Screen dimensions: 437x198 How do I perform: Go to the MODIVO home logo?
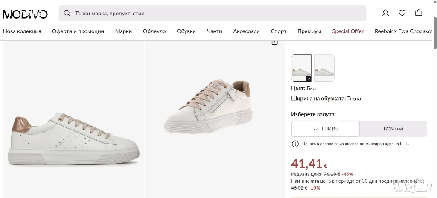click(25, 14)
